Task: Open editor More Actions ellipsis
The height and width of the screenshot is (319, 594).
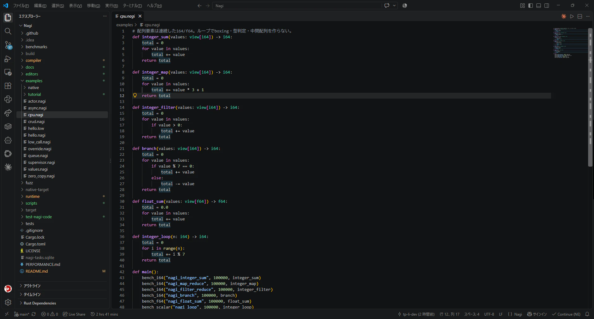Action: pyautogui.click(x=588, y=16)
